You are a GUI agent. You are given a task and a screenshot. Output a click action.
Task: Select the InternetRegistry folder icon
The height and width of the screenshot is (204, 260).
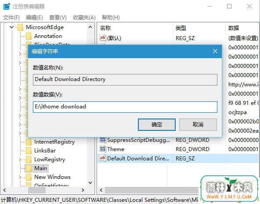(29, 142)
